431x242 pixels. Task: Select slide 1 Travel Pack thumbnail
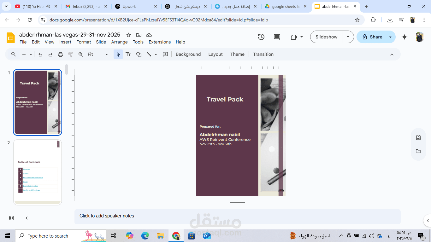[x=38, y=102]
